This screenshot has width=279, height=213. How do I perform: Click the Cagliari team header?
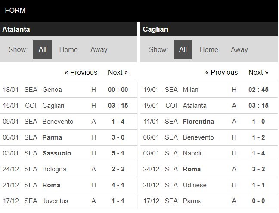pyautogui.click(x=156, y=30)
